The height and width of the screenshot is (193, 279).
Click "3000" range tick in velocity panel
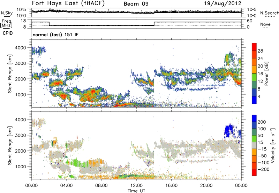tap(20, 135)
